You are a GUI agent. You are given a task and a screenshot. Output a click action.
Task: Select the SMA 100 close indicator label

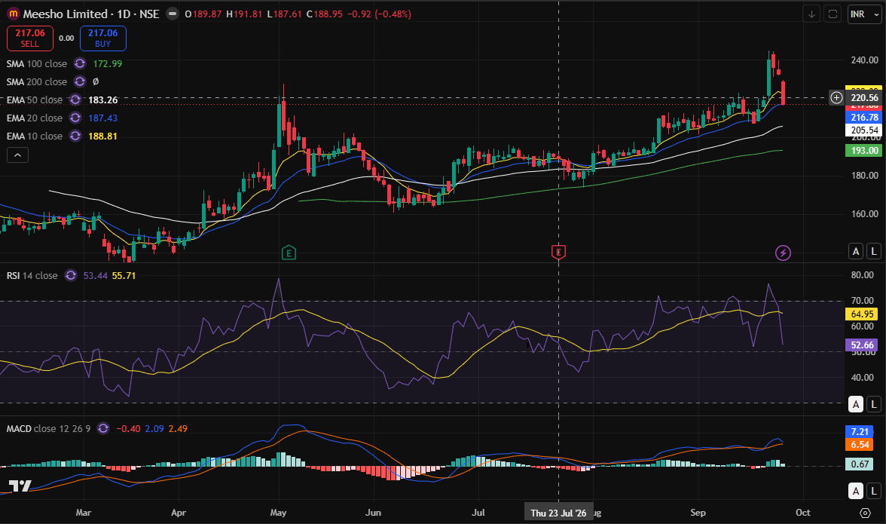[37, 64]
